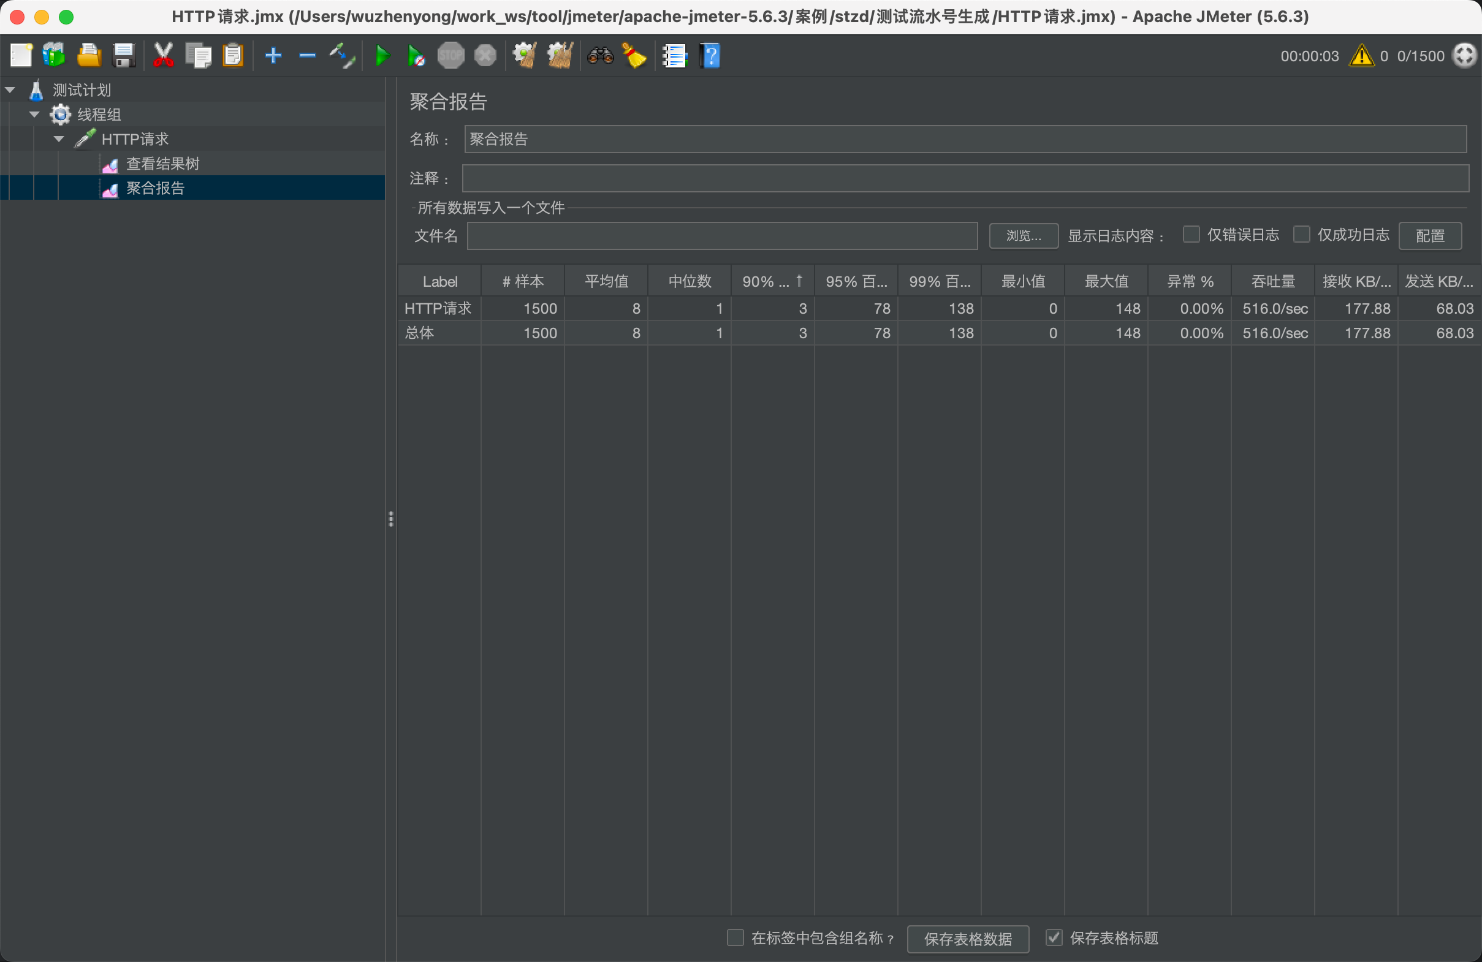Expand all tree nodes with plus icon
The width and height of the screenshot is (1482, 962).
273,55
